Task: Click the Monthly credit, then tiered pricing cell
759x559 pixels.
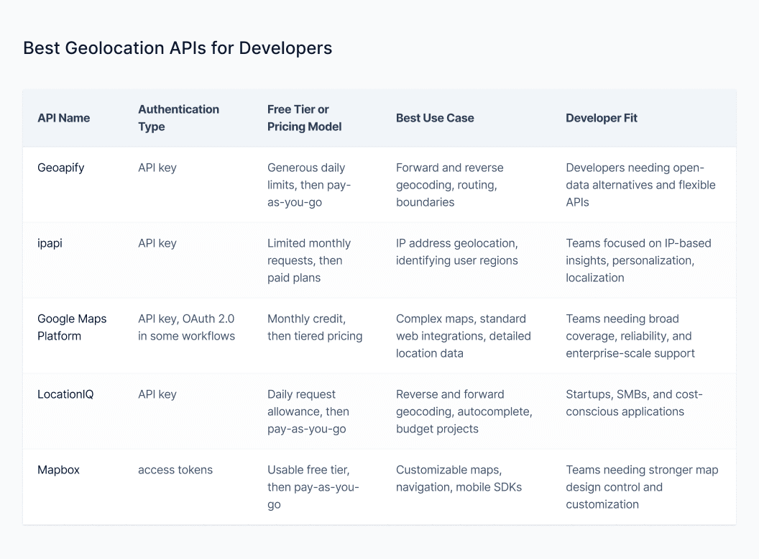Action: pyautogui.click(x=315, y=327)
